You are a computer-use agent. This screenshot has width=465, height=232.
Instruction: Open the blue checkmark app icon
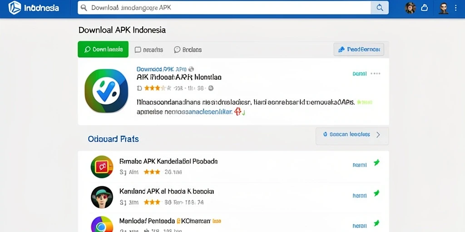tap(106, 91)
